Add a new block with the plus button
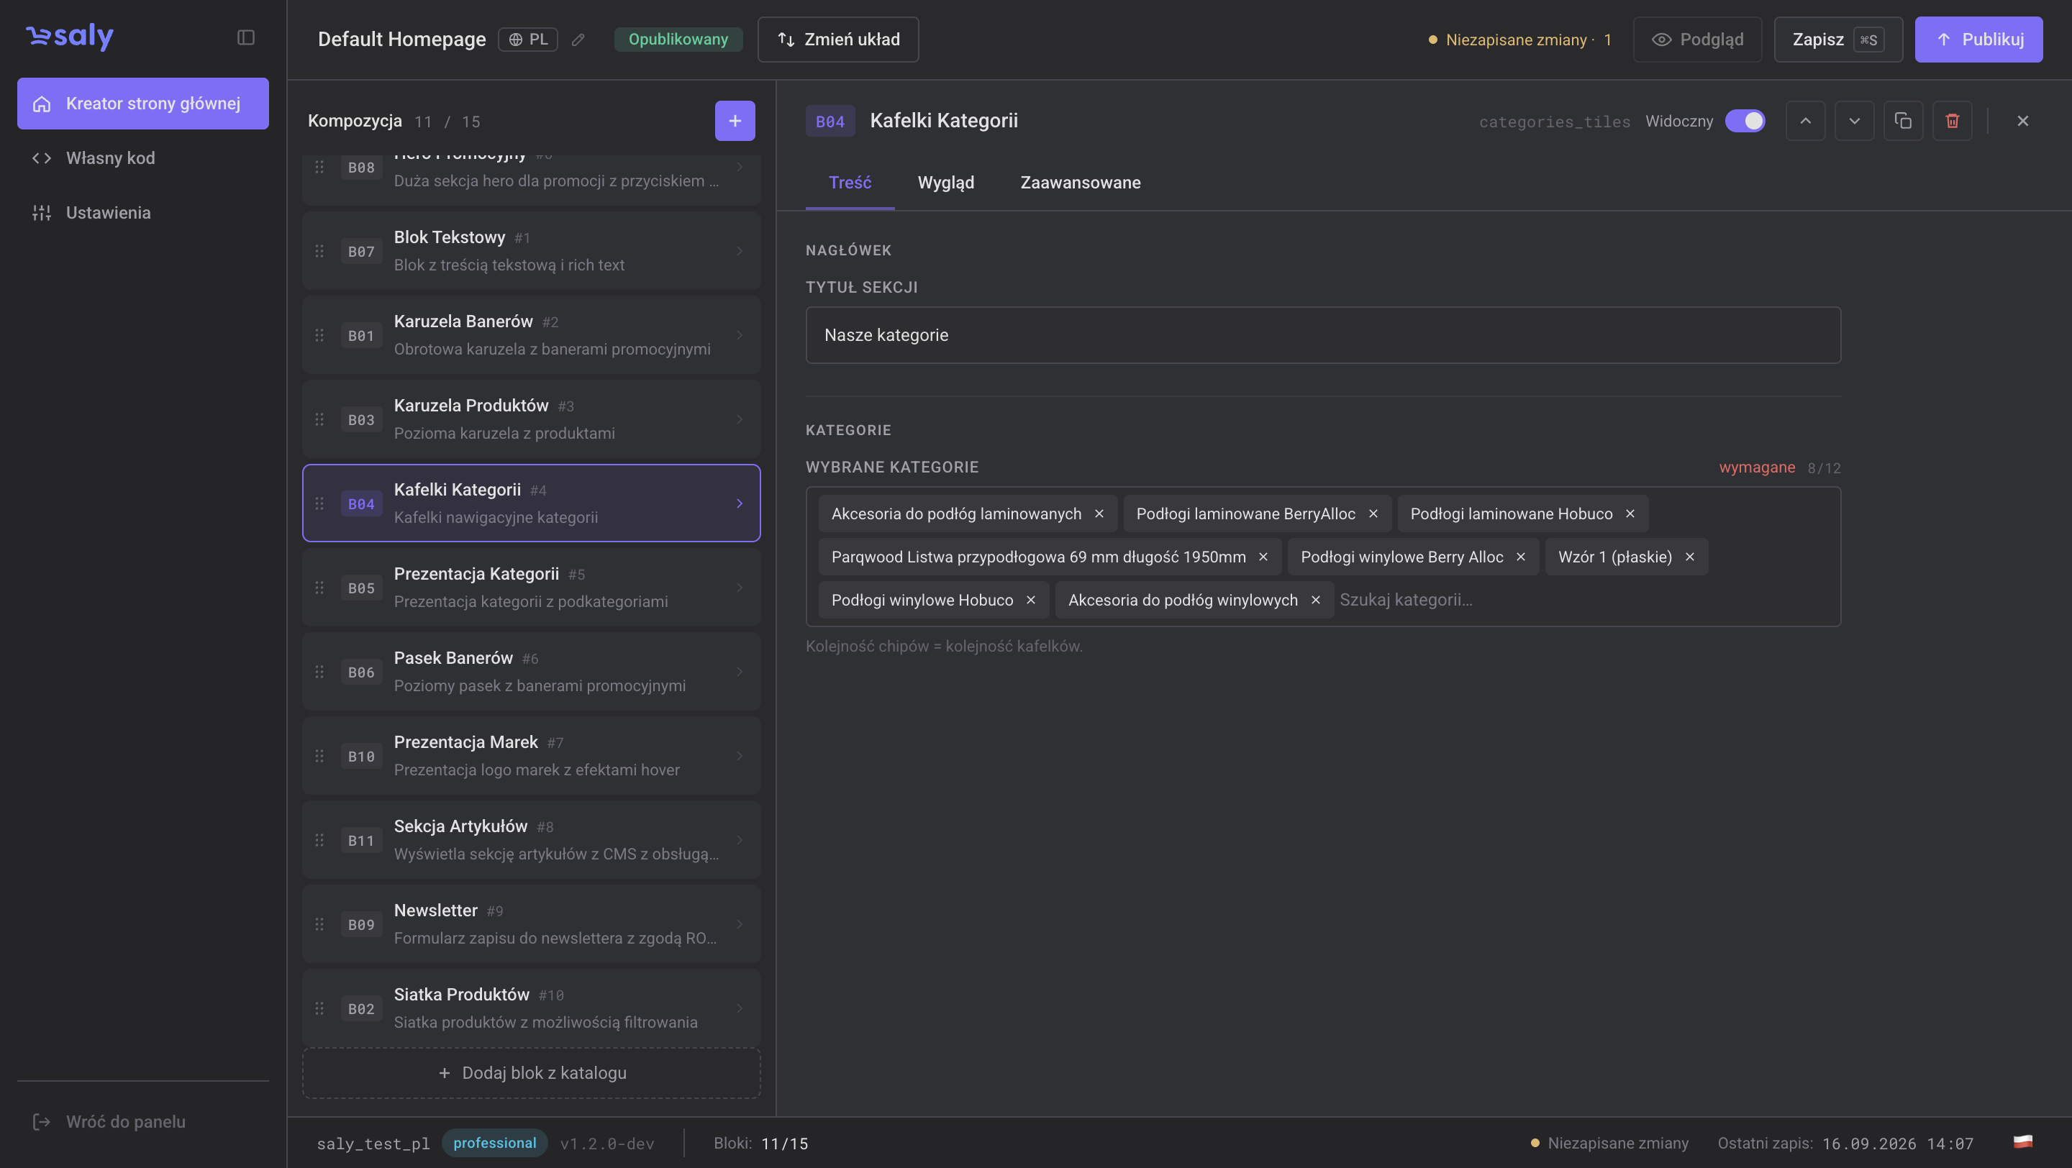Viewport: 2072px width, 1168px height. [735, 121]
